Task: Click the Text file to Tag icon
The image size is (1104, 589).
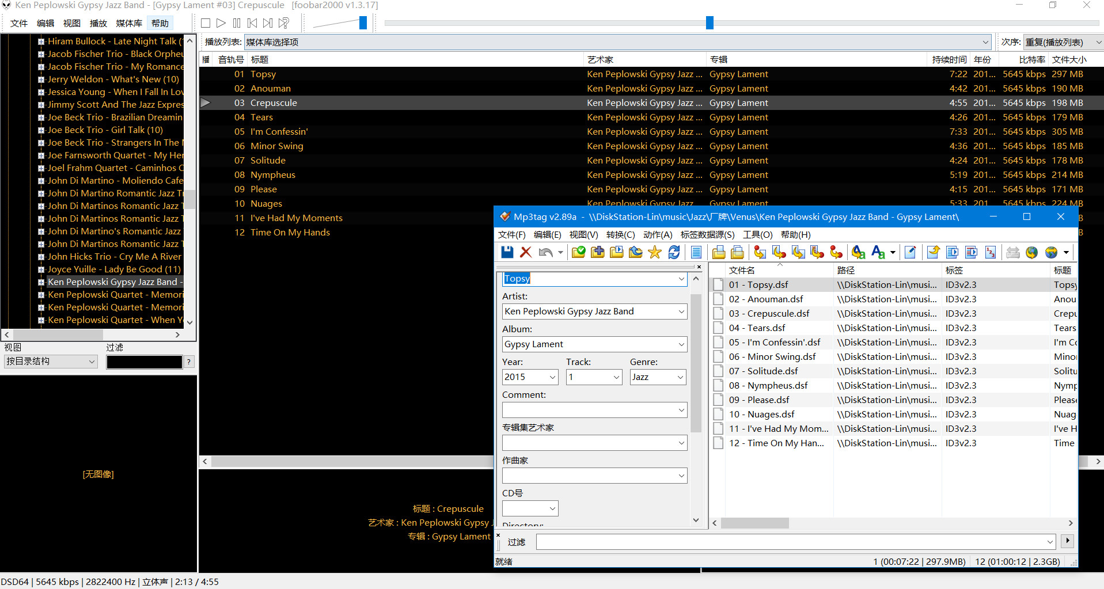Action: (817, 252)
